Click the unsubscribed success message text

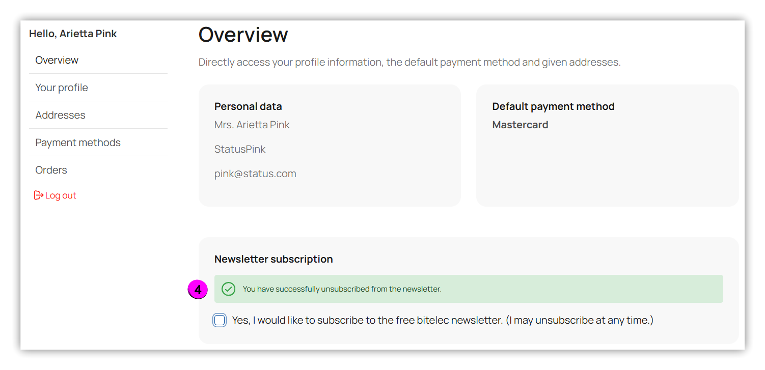tap(342, 289)
